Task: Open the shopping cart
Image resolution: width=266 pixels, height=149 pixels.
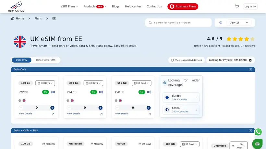Action: (237, 6)
